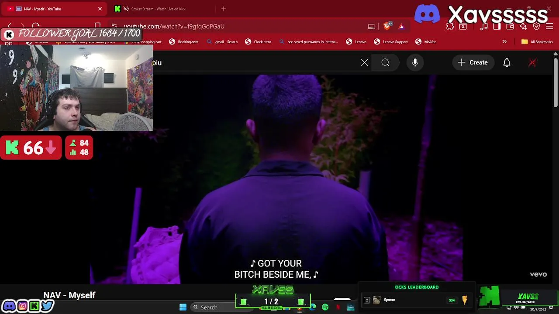Expand hidden bookmarks with the double chevron

click(x=504, y=42)
